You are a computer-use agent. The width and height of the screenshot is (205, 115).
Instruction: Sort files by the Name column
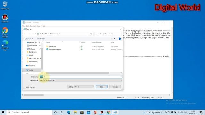pos(48,42)
